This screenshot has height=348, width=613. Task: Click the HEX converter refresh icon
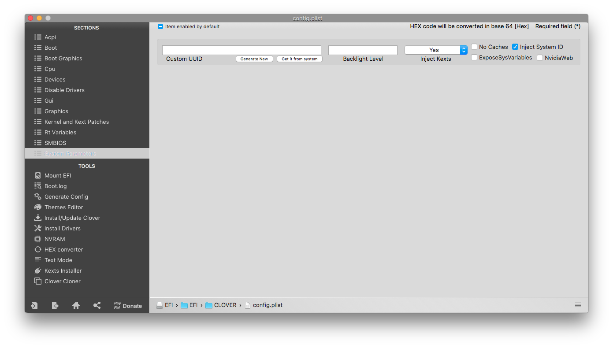[38, 249]
